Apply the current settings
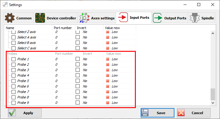 coord(25,113)
